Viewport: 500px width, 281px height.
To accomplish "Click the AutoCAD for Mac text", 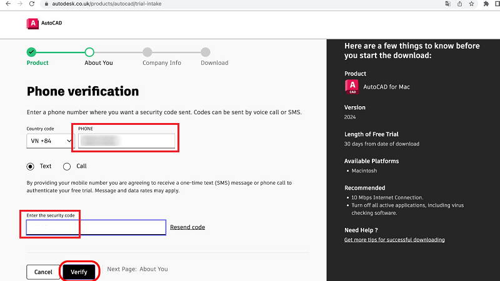I will (386, 87).
